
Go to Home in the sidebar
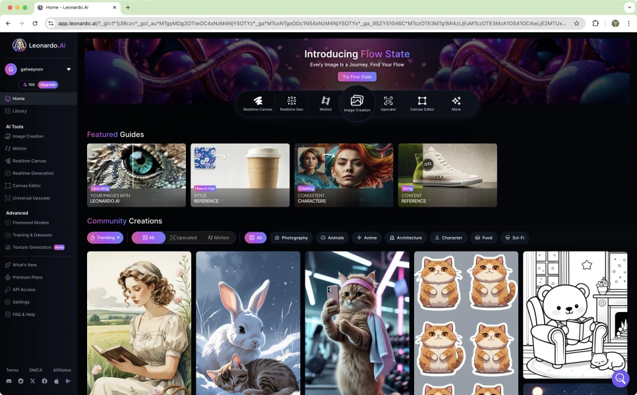tap(39, 99)
